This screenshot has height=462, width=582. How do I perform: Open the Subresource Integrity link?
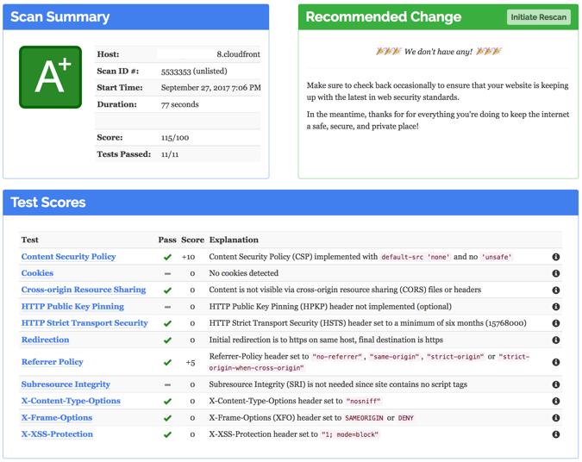click(x=66, y=384)
